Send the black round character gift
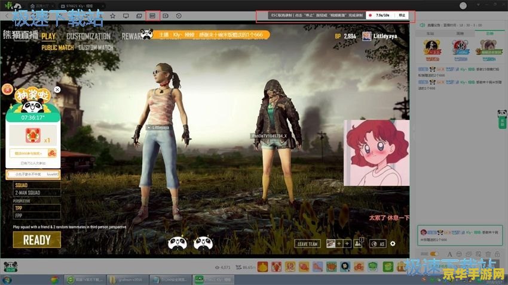The width and height of the screenshot is (508, 285). click(x=345, y=267)
